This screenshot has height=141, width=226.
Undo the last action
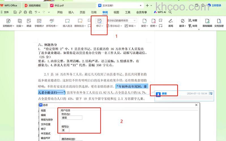click(x=36, y=12)
